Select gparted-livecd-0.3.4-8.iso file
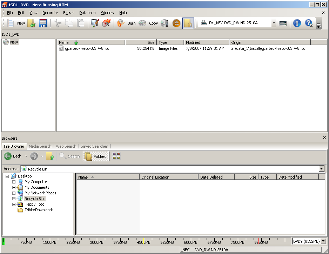This screenshot has width=329, height=254. 87,48
